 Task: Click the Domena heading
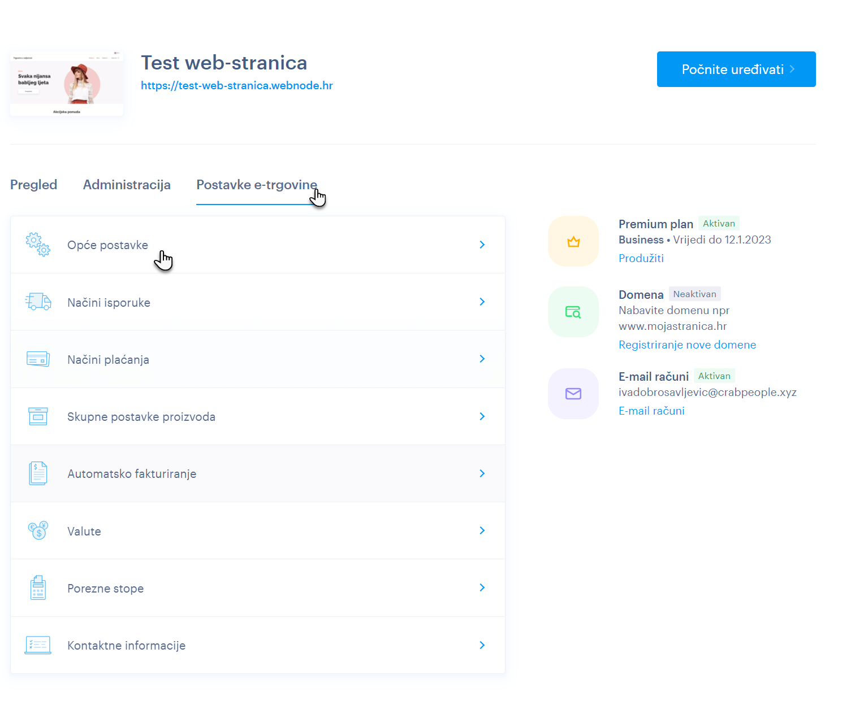click(x=641, y=295)
